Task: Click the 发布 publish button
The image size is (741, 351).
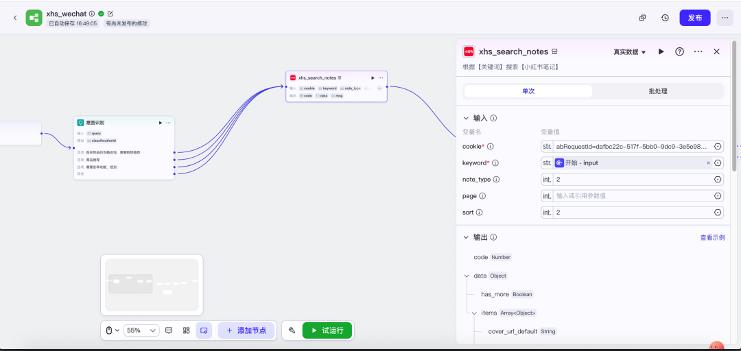Action: tap(694, 18)
